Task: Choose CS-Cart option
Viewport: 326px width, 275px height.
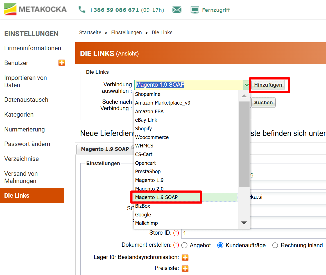Action: click(186, 154)
